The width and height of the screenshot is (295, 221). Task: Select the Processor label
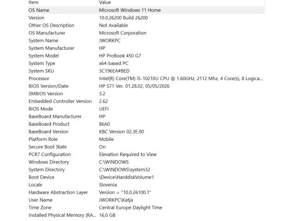click(39, 79)
